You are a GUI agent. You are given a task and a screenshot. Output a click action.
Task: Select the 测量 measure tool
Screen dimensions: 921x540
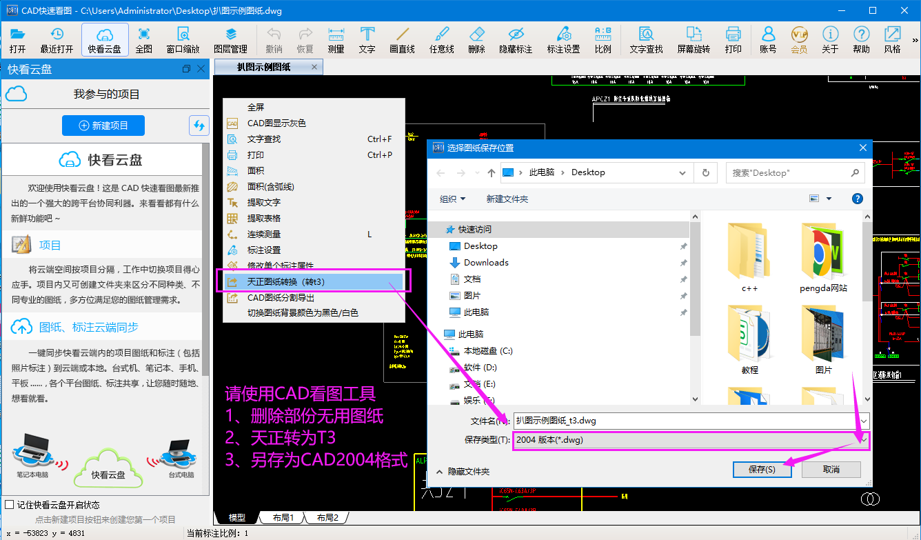click(x=336, y=40)
